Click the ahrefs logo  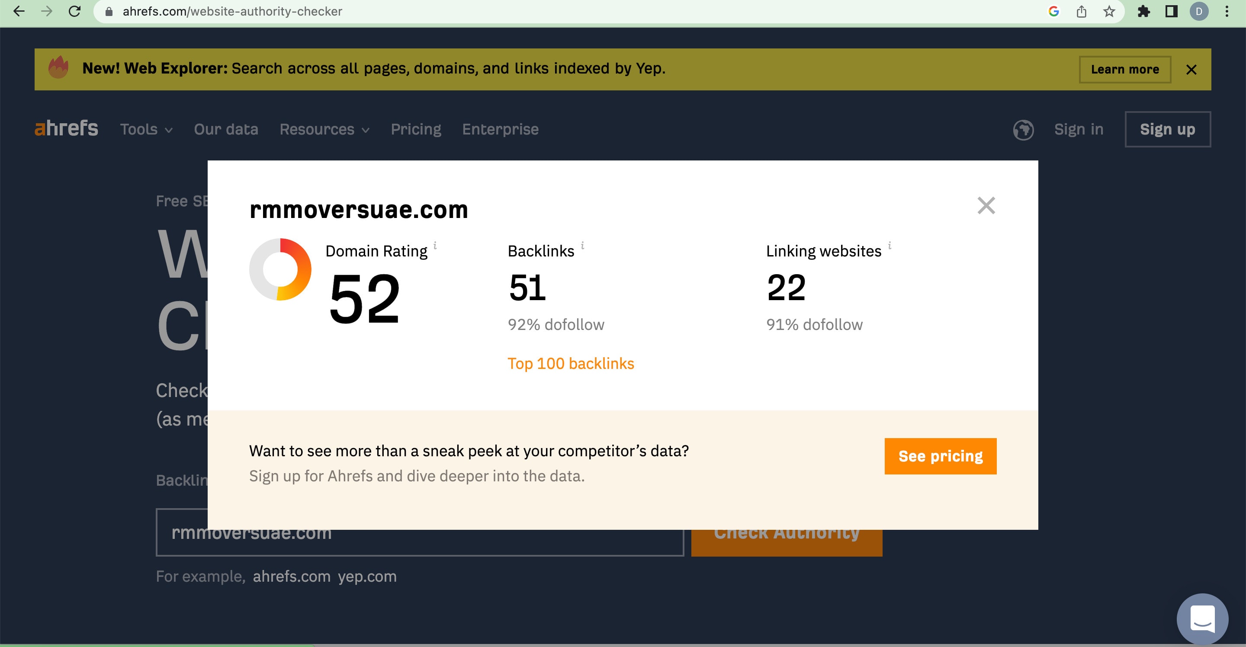click(66, 128)
